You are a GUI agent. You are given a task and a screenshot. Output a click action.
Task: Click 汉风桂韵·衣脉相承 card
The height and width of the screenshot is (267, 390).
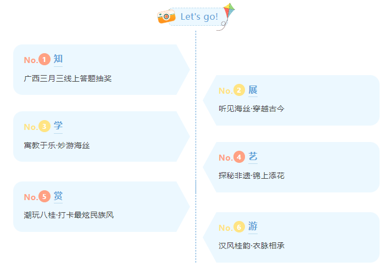click(291, 237)
